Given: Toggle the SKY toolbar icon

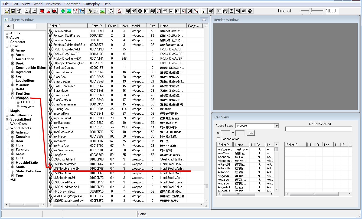Looking at the screenshot, I should pos(96,11).
